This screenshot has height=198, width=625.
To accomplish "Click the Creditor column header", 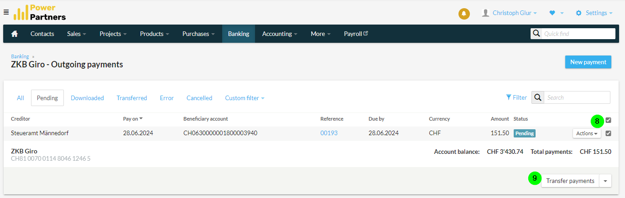I will (x=21, y=119).
